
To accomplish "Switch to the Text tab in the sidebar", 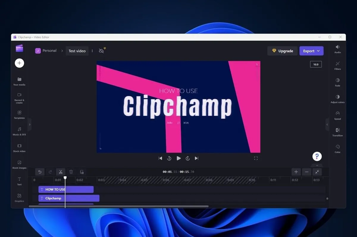I will 19,181.
